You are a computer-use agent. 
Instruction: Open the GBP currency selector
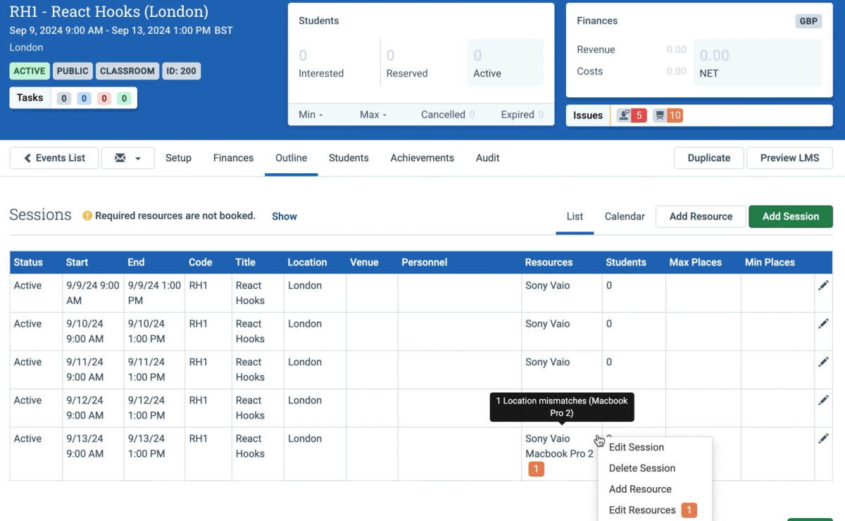(808, 20)
